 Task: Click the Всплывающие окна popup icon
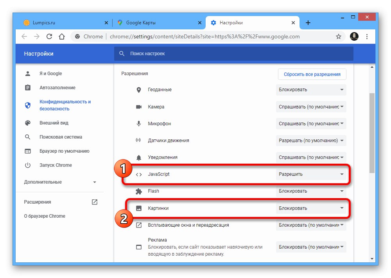(139, 225)
